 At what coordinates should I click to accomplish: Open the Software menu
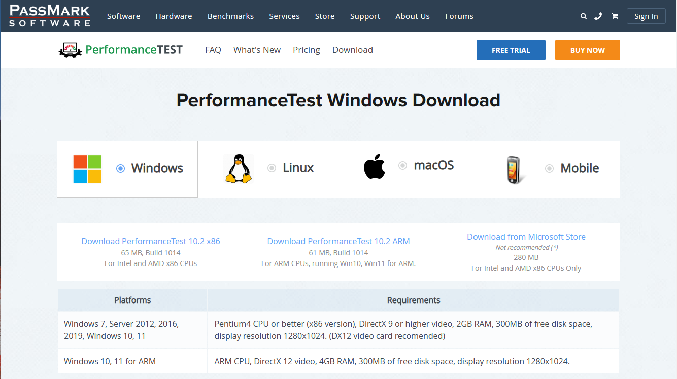(x=123, y=16)
